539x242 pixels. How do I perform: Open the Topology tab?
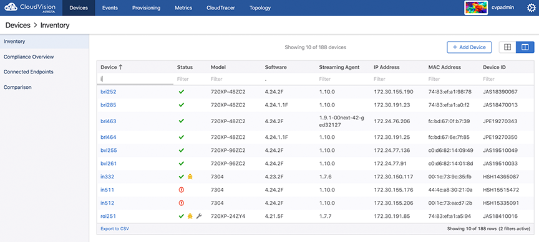[x=260, y=8]
